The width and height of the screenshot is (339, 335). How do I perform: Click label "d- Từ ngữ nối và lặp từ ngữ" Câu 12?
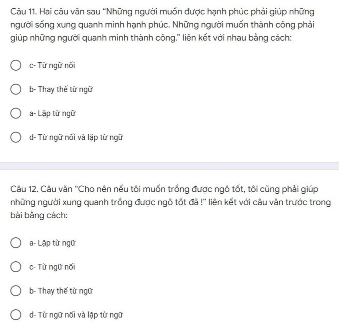76,315
